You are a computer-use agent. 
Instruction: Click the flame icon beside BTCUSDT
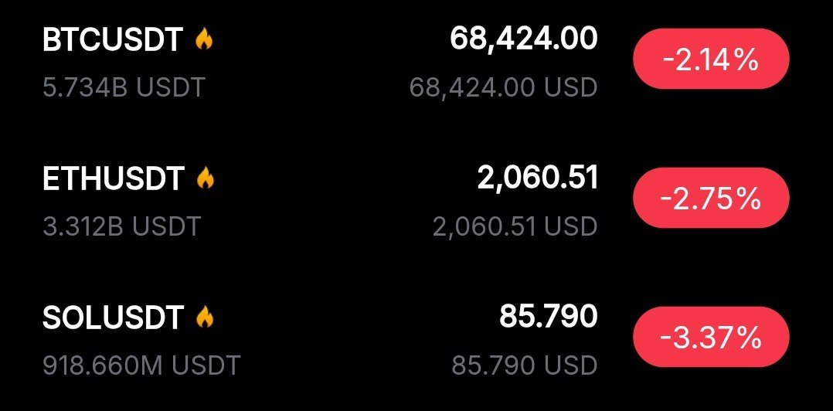(204, 40)
